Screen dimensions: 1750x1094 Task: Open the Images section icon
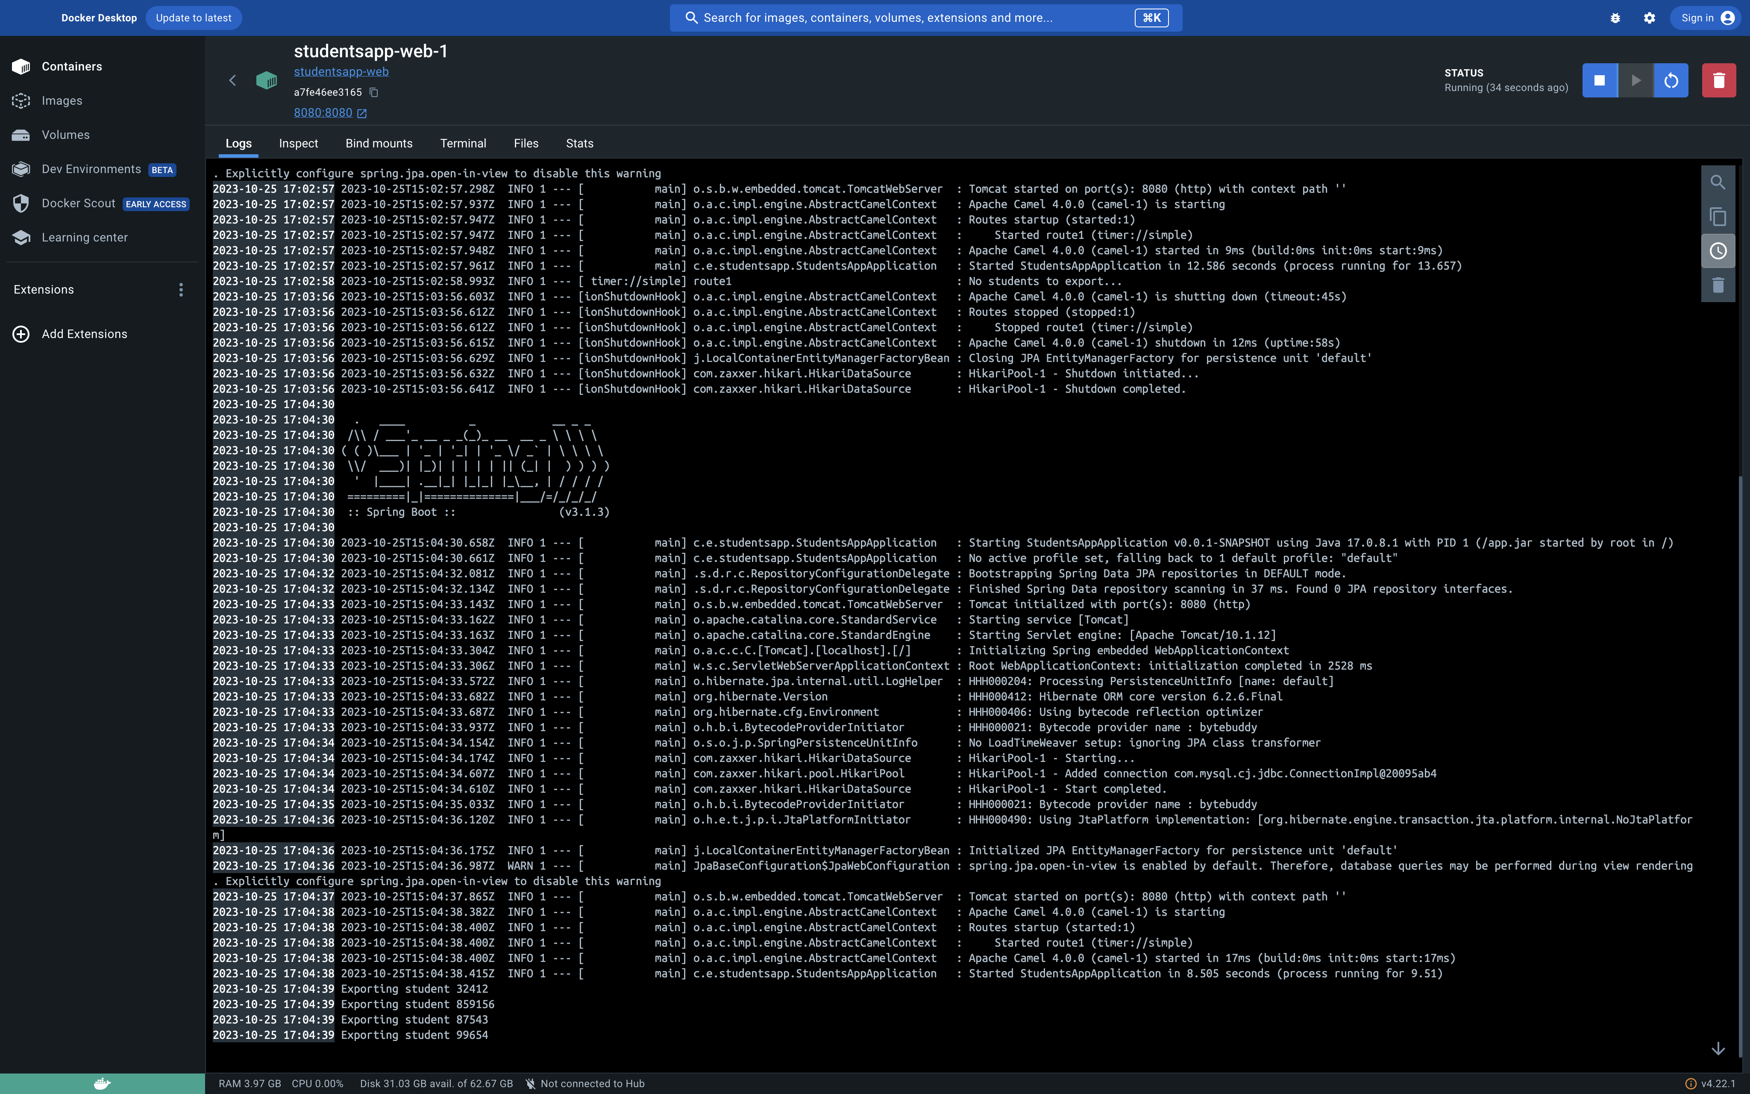[21, 100]
